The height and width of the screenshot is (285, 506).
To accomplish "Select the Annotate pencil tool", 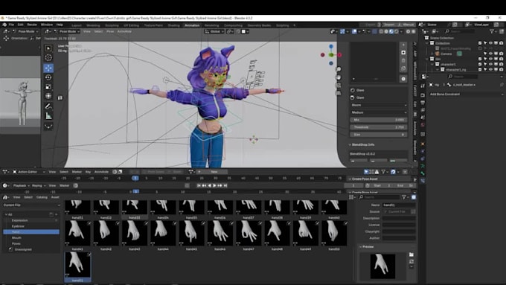I will (x=48, y=106).
